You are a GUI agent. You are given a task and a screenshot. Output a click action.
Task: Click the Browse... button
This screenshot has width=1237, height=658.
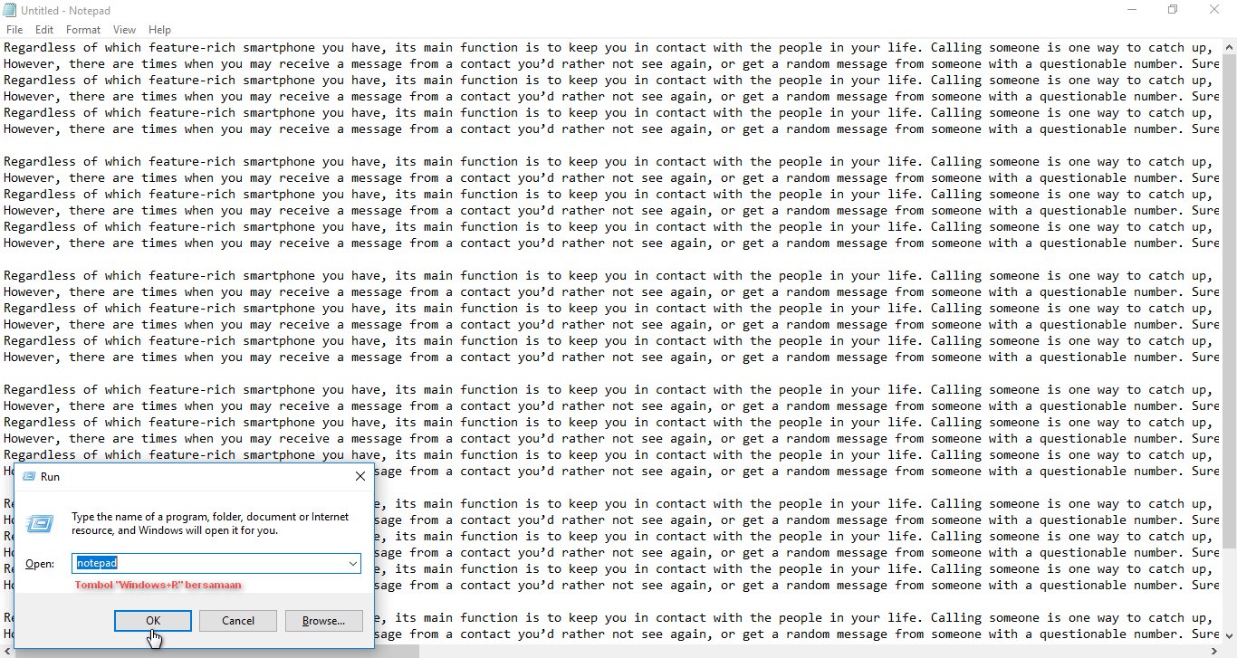[x=323, y=621]
